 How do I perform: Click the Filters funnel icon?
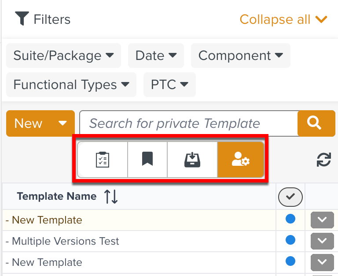tap(22, 19)
